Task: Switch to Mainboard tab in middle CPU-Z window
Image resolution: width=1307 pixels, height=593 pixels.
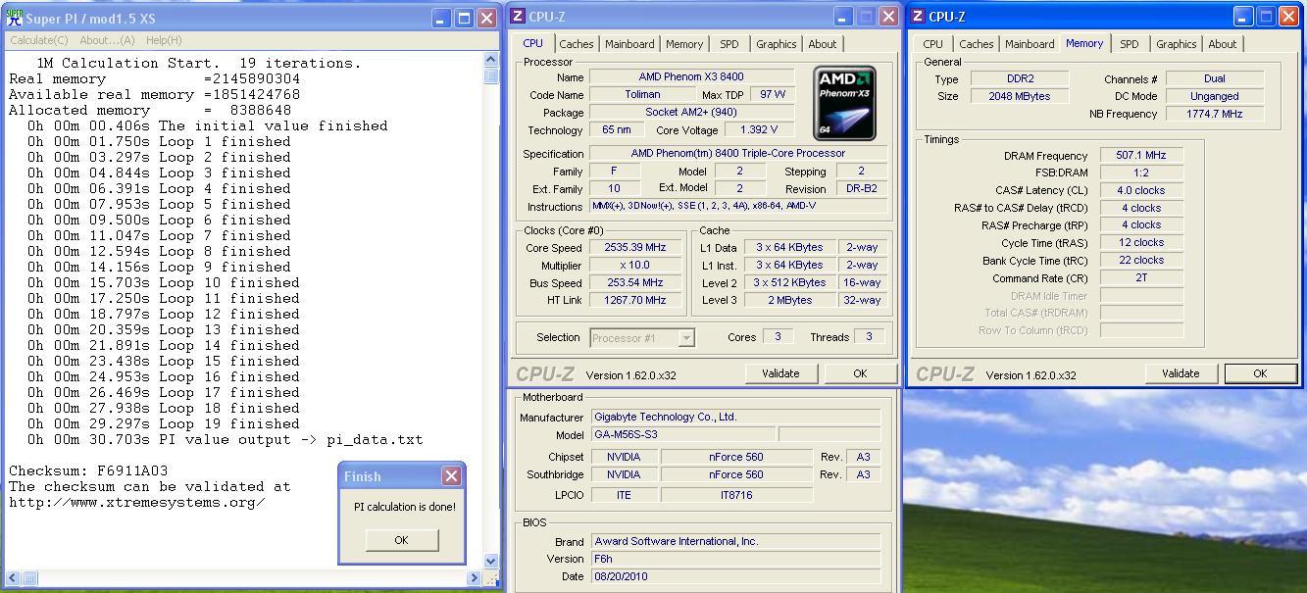Action: pos(629,44)
